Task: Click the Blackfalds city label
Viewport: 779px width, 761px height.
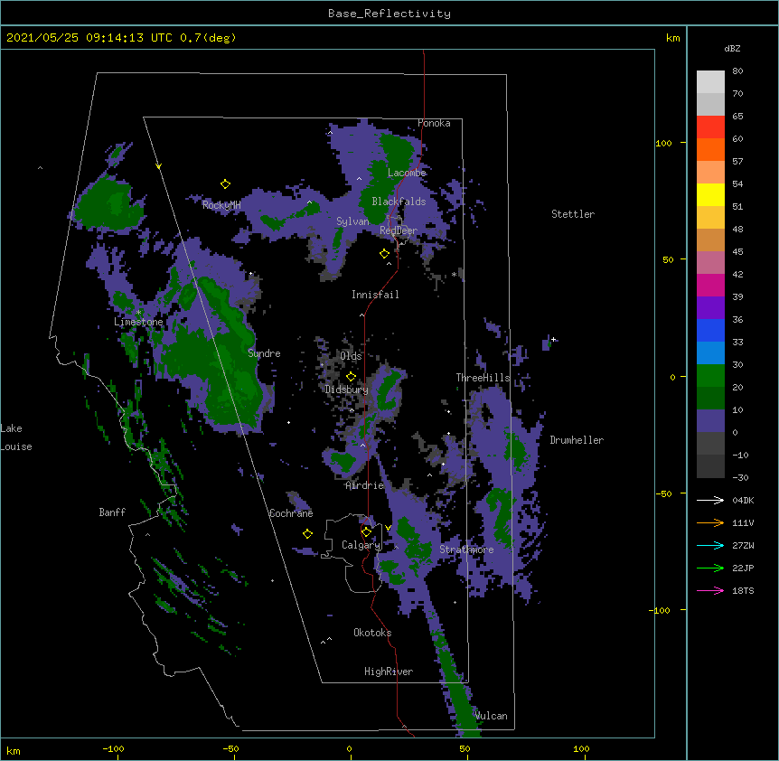Action: (399, 202)
